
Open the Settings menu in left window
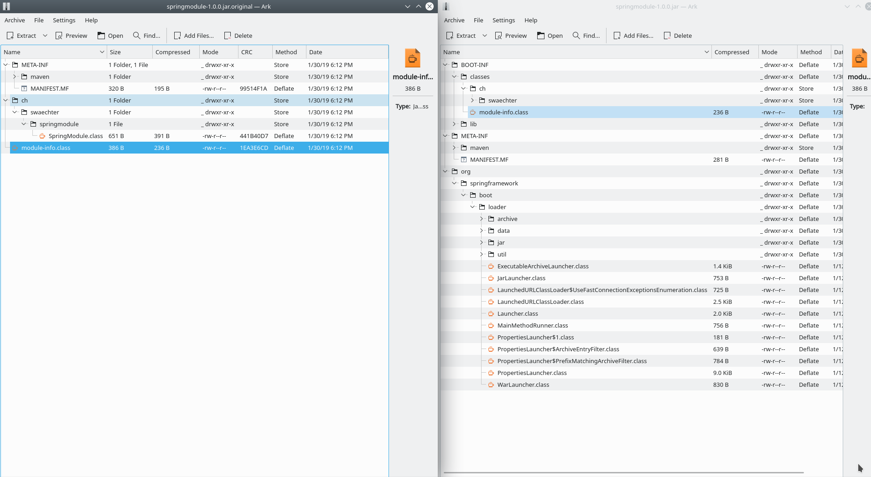click(x=64, y=20)
